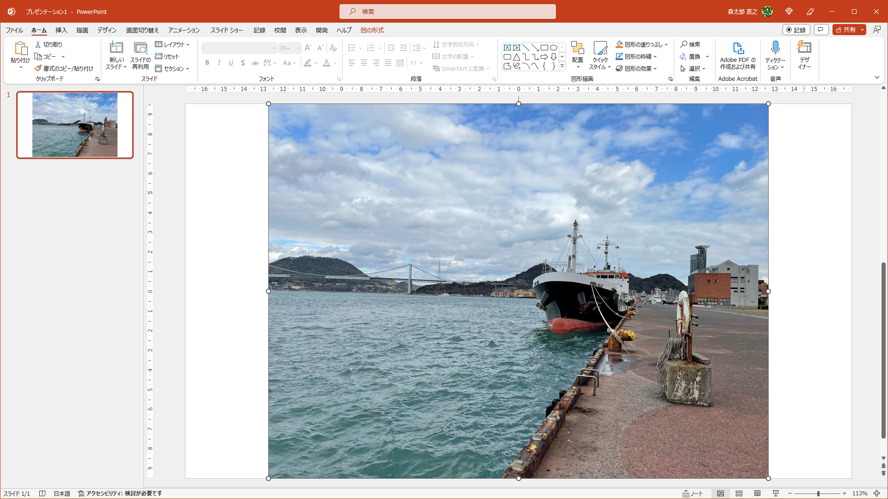The image size is (888, 499).
Task: Switch to Slide Sorter view
Action: point(739,493)
